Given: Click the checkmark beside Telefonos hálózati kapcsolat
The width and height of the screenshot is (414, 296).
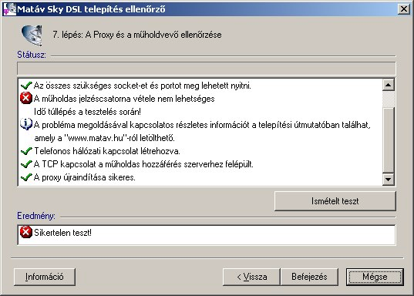Looking at the screenshot, I should tap(26, 151).
